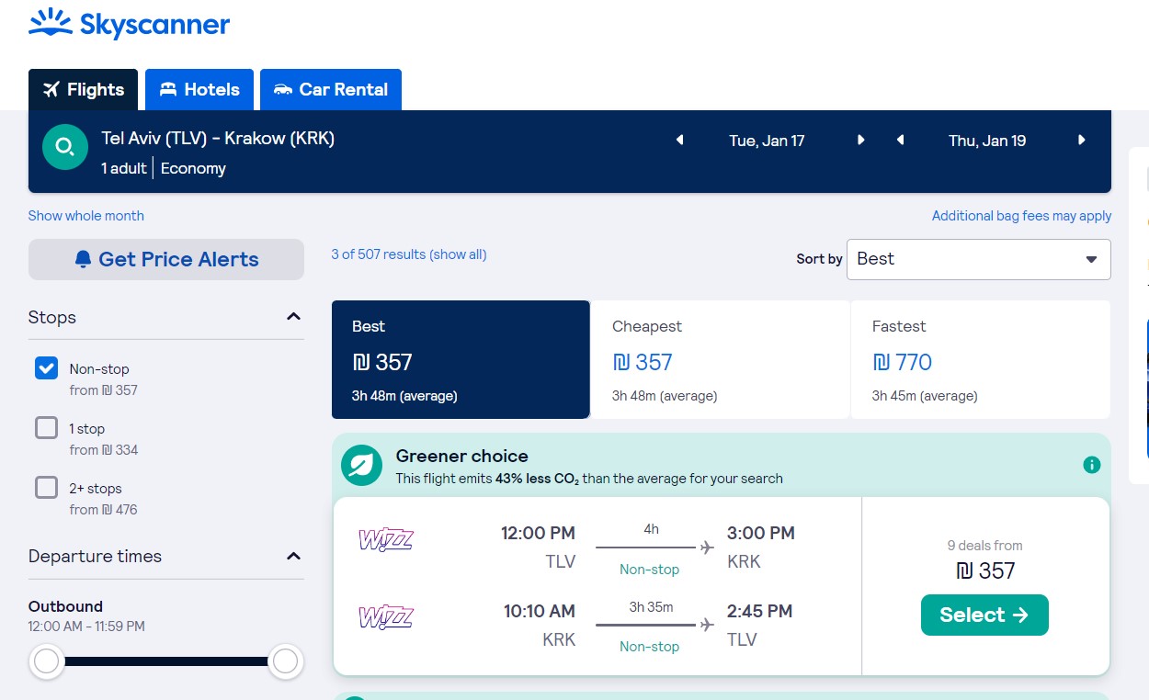Switch to the Flights tab
The image size is (1149, 700).
coord(83,90)
